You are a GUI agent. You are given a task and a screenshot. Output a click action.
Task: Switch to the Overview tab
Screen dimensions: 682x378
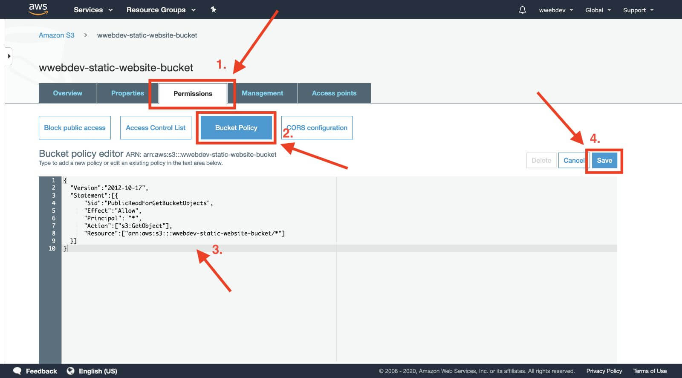[68, 93]
